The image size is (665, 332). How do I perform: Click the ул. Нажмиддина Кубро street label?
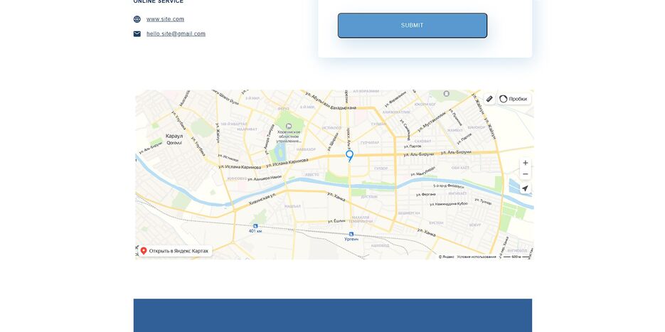coord(449,203)
